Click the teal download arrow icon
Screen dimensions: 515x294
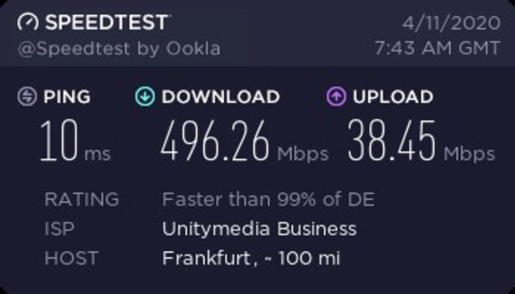point(145,97)
